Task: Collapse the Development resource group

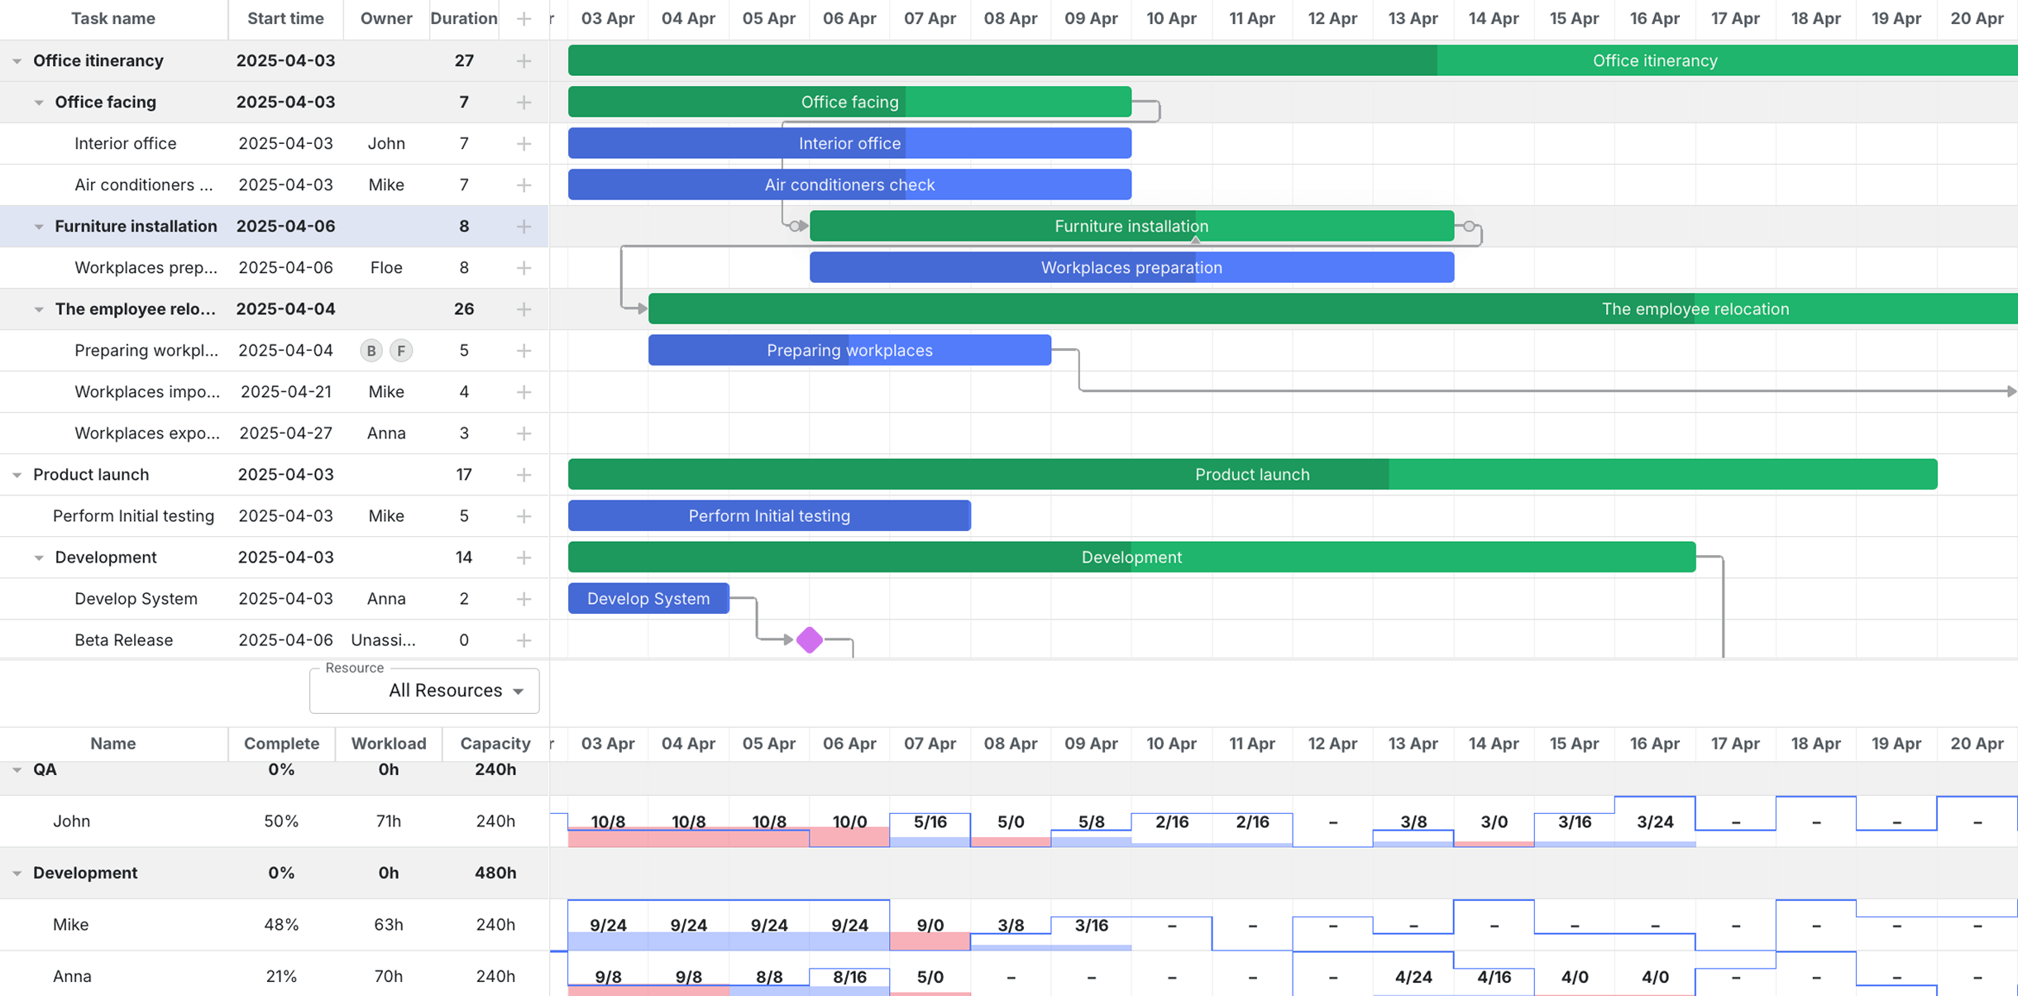Action: click(17, 874)
